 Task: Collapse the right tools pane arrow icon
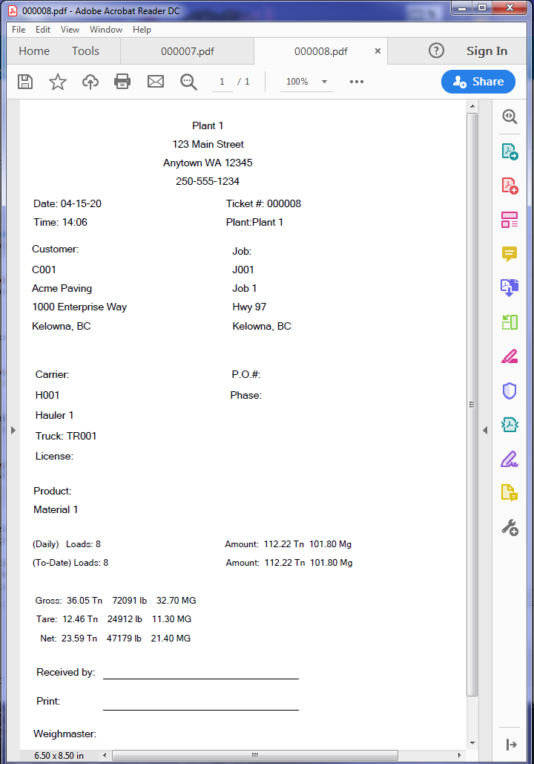[x=510, y=745]
